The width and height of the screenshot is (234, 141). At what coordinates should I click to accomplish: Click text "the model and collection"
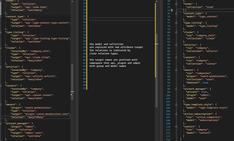click(107, 44)
